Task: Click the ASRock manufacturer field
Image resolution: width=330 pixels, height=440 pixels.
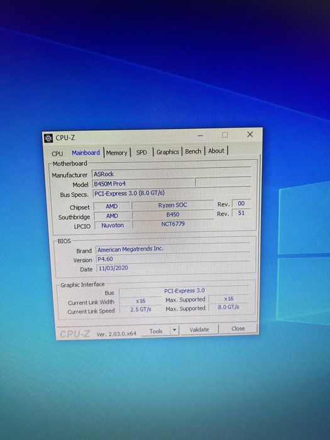Action: pos(171,173)
